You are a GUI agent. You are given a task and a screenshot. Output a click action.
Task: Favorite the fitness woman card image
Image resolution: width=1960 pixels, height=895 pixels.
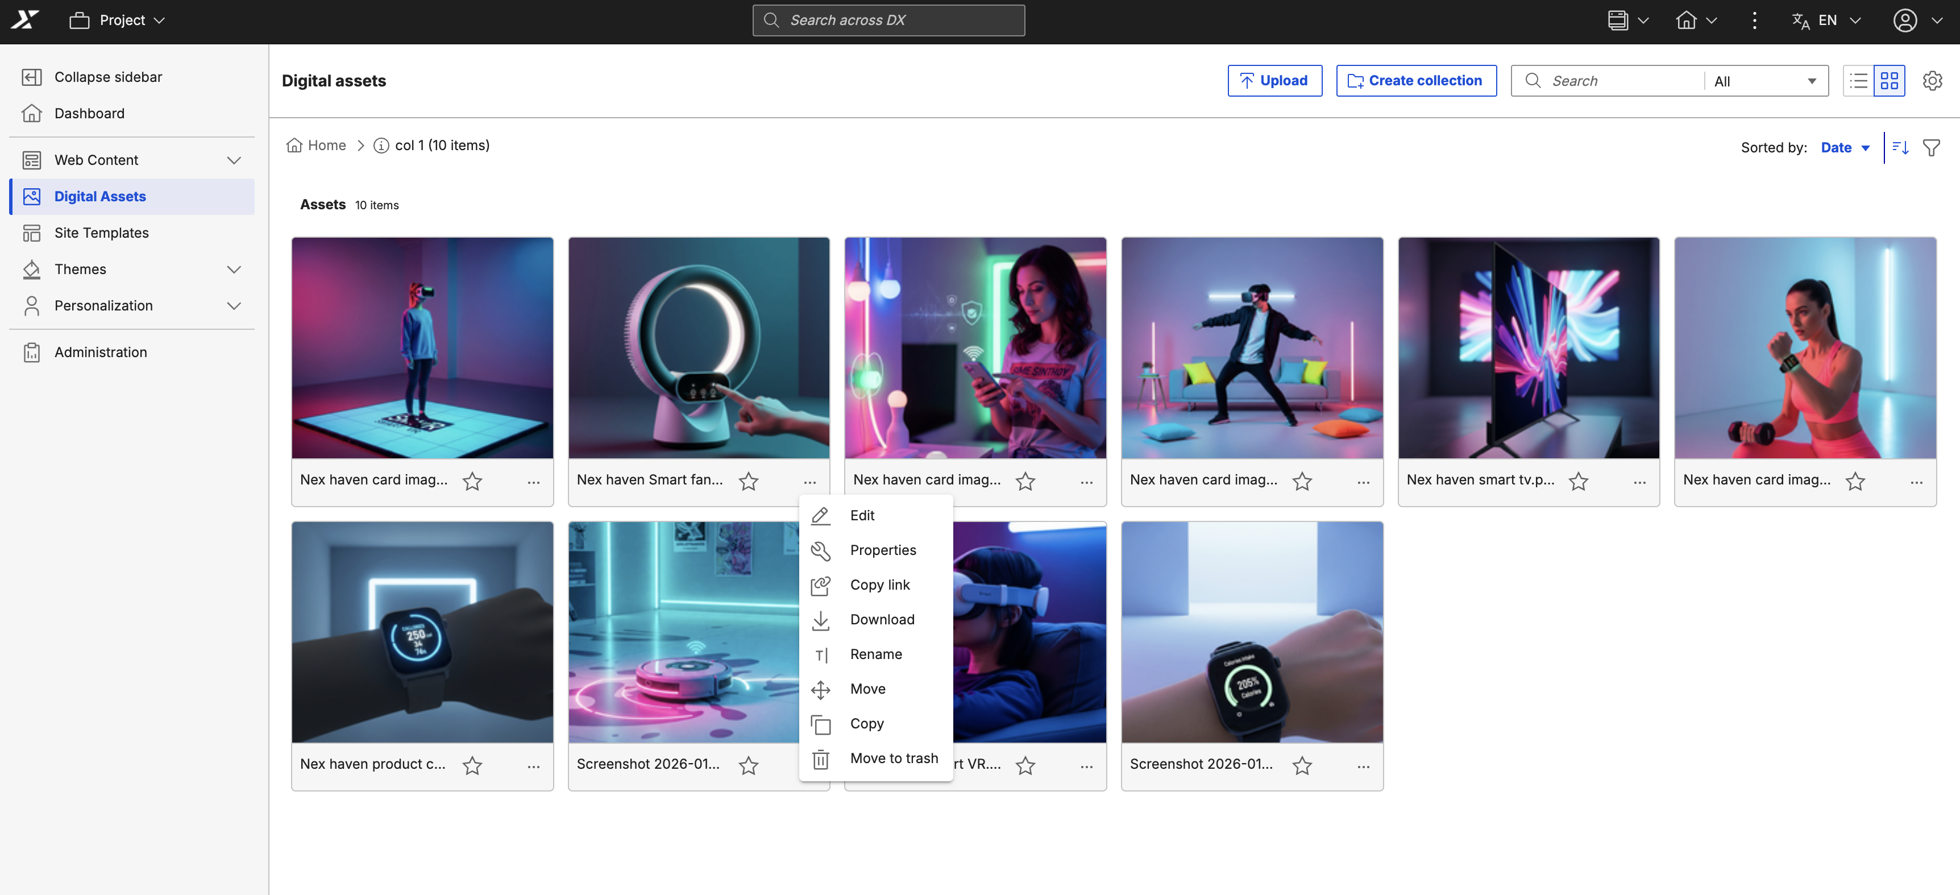(x=1856, y=481)
